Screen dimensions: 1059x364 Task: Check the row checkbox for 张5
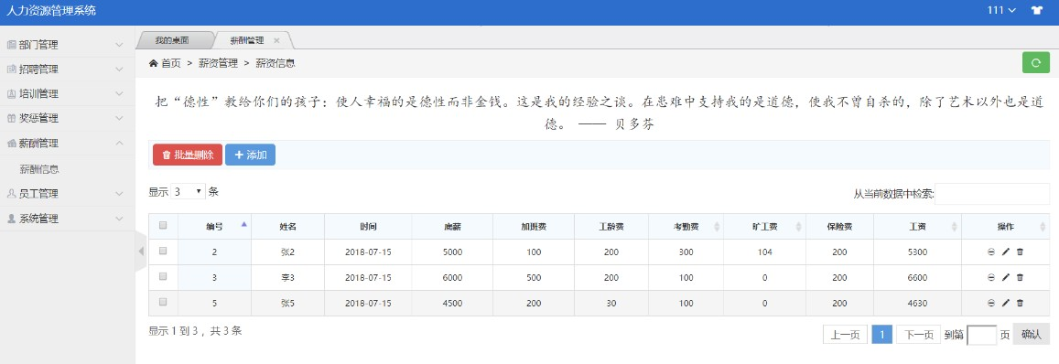point(163,303)
